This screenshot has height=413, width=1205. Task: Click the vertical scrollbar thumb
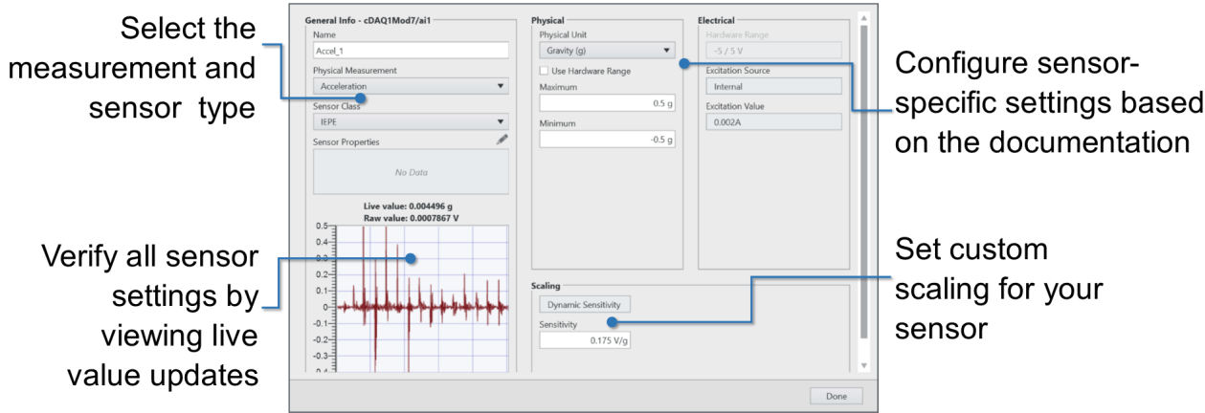[x=862, y=182]
